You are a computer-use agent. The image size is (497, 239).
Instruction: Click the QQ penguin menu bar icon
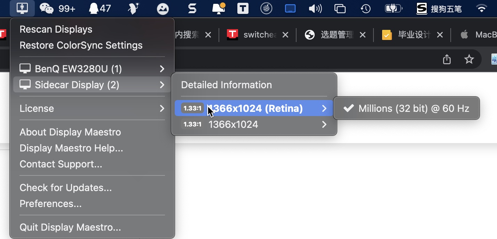94,8
